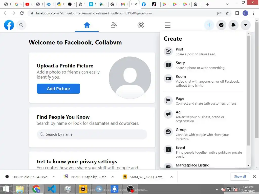Click the Story book icon
Image resolution: width=259 pixels, height=194 pixels.
tap(168, 65)
